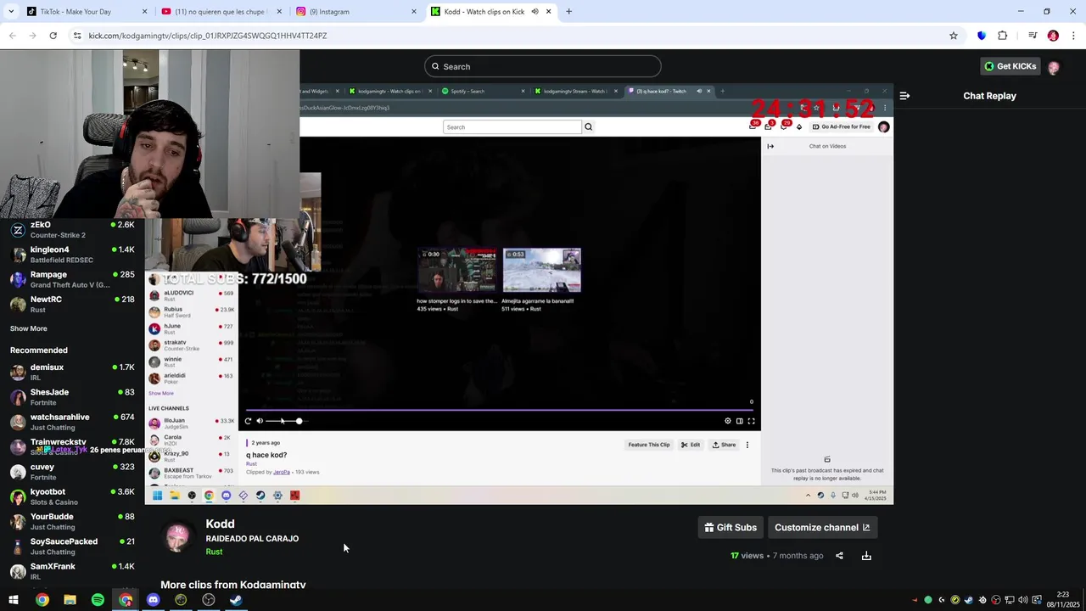
Task: Open YourBudde recommended channel
Action: (72, 521)
